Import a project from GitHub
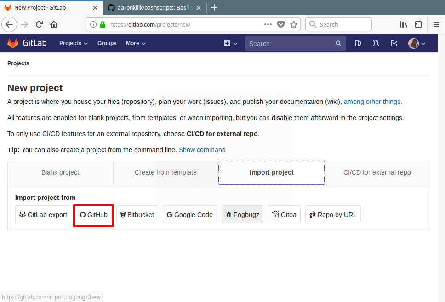445x302 pixels. 94,215
